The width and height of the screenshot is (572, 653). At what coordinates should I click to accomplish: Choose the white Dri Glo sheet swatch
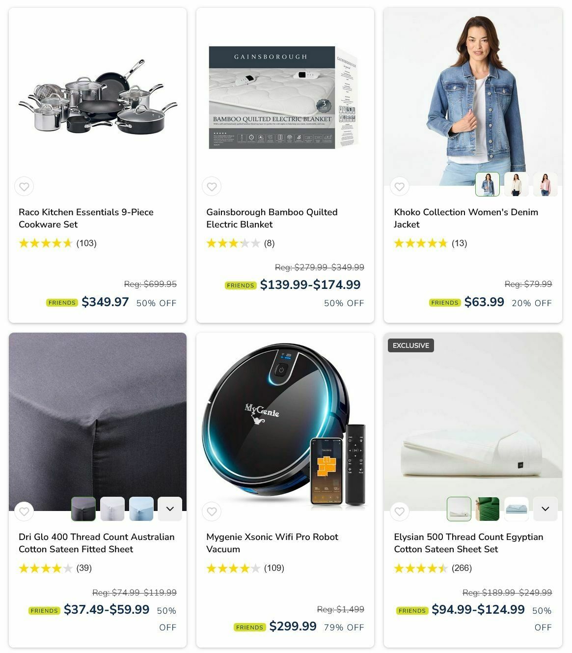coord(112,509)
